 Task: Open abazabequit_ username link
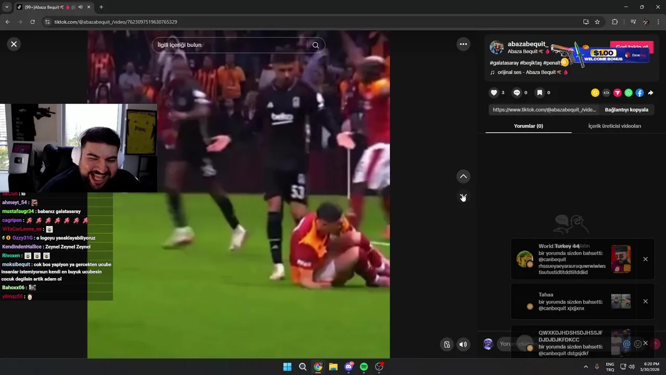[528, 44]
